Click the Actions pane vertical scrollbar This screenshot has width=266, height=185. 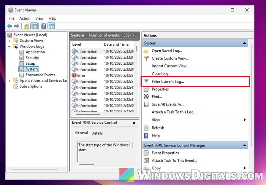click(x=251, y=95)
